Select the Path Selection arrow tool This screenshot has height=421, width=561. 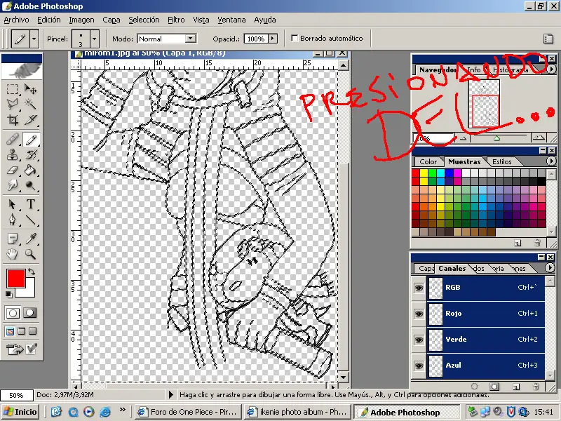coord(13,204)
